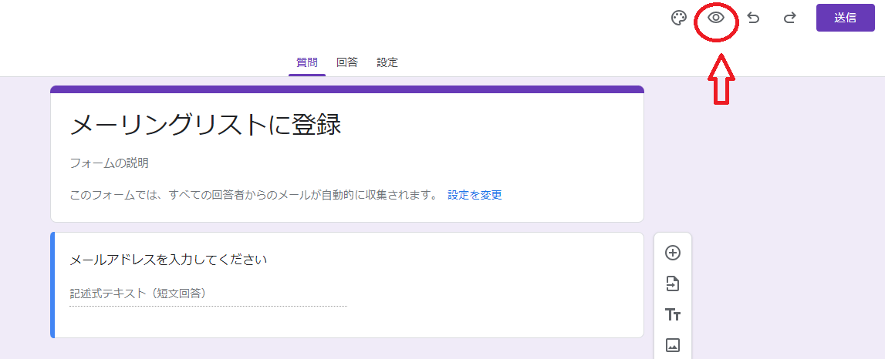Click the undo arrow icon

[x=753, y=18]
